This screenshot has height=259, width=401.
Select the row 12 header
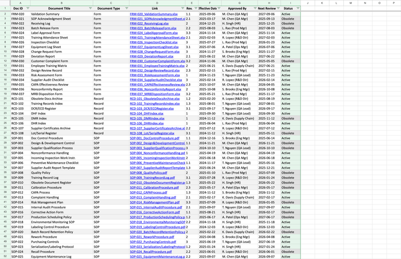pos(4,61)
